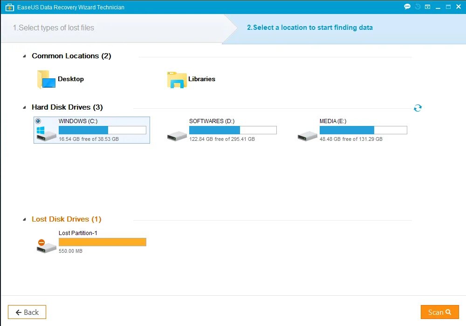466x326 pixels.
Task: Open the feedback chat bubble icon
Action: coord(407,7)
